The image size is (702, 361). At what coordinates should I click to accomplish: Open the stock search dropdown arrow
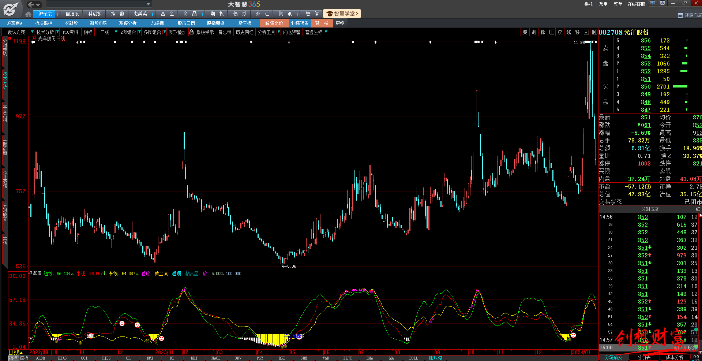[148, 4]
